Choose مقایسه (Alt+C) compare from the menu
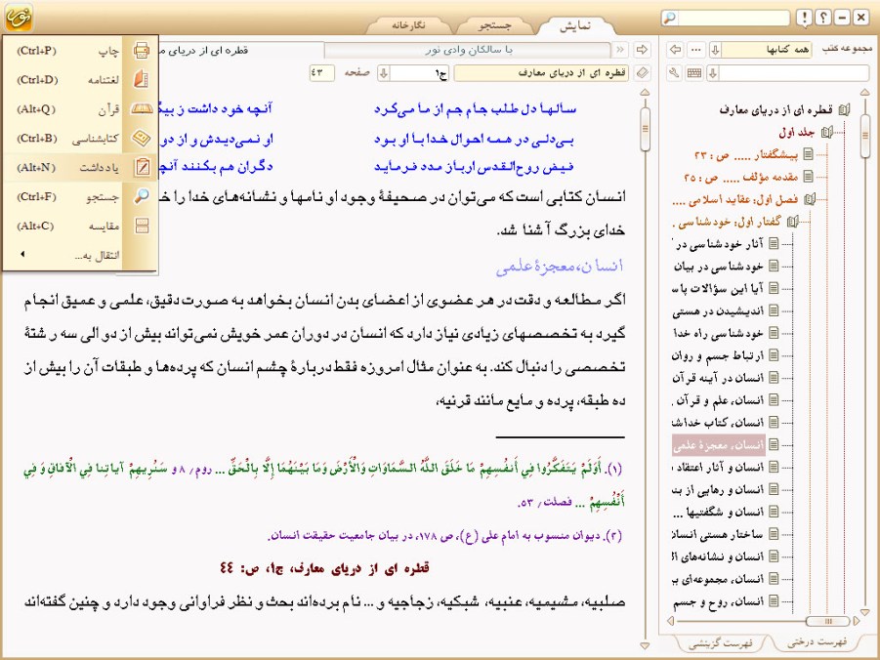880x660 pixels. pyautogui.click(x=80, y=226)
